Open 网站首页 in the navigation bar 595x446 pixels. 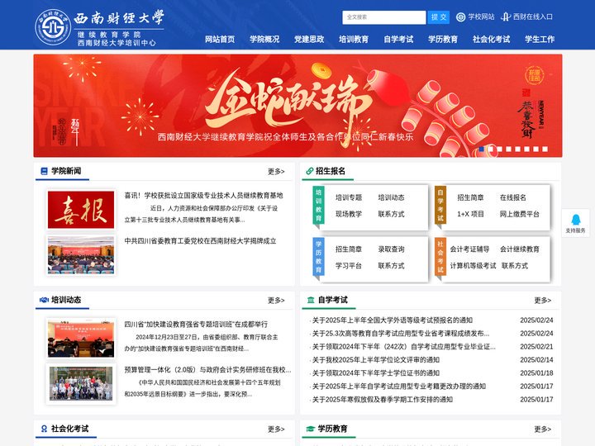pyautogui.click(x=220, y=39)
